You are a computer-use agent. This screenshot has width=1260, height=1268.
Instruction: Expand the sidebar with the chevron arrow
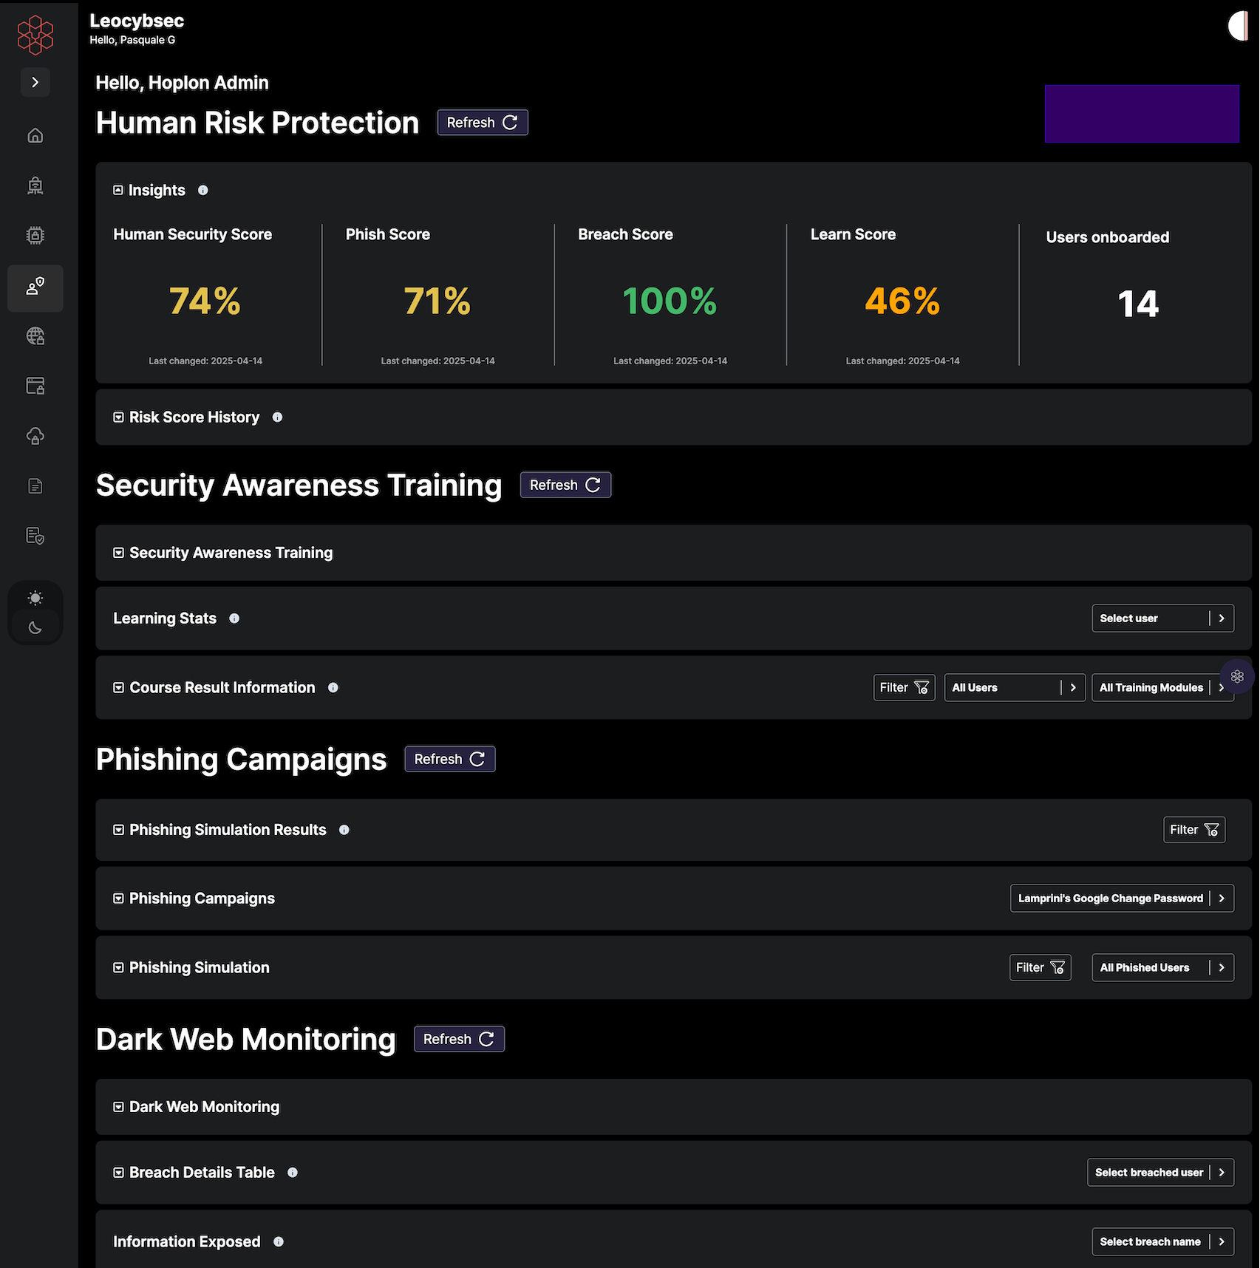(x=35, y=82)
